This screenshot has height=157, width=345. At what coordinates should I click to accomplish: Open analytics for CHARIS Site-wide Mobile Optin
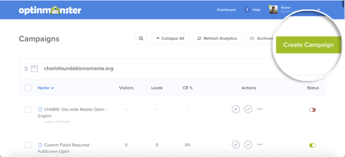(248, 109)
